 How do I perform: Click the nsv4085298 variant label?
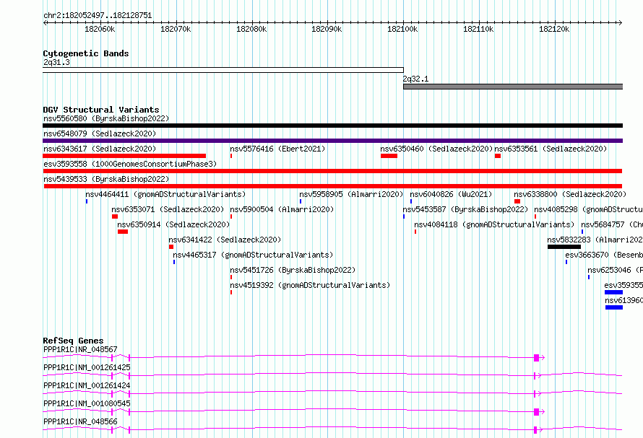588,209
